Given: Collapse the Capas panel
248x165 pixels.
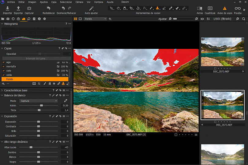Looking at the screenshot, I should click(x=2, y=48).
